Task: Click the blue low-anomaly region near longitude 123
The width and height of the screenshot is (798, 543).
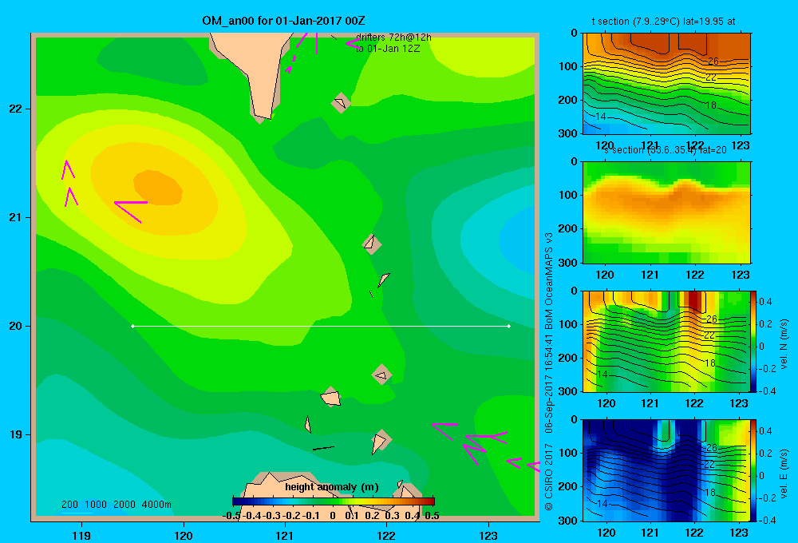Action: (518, 240)
